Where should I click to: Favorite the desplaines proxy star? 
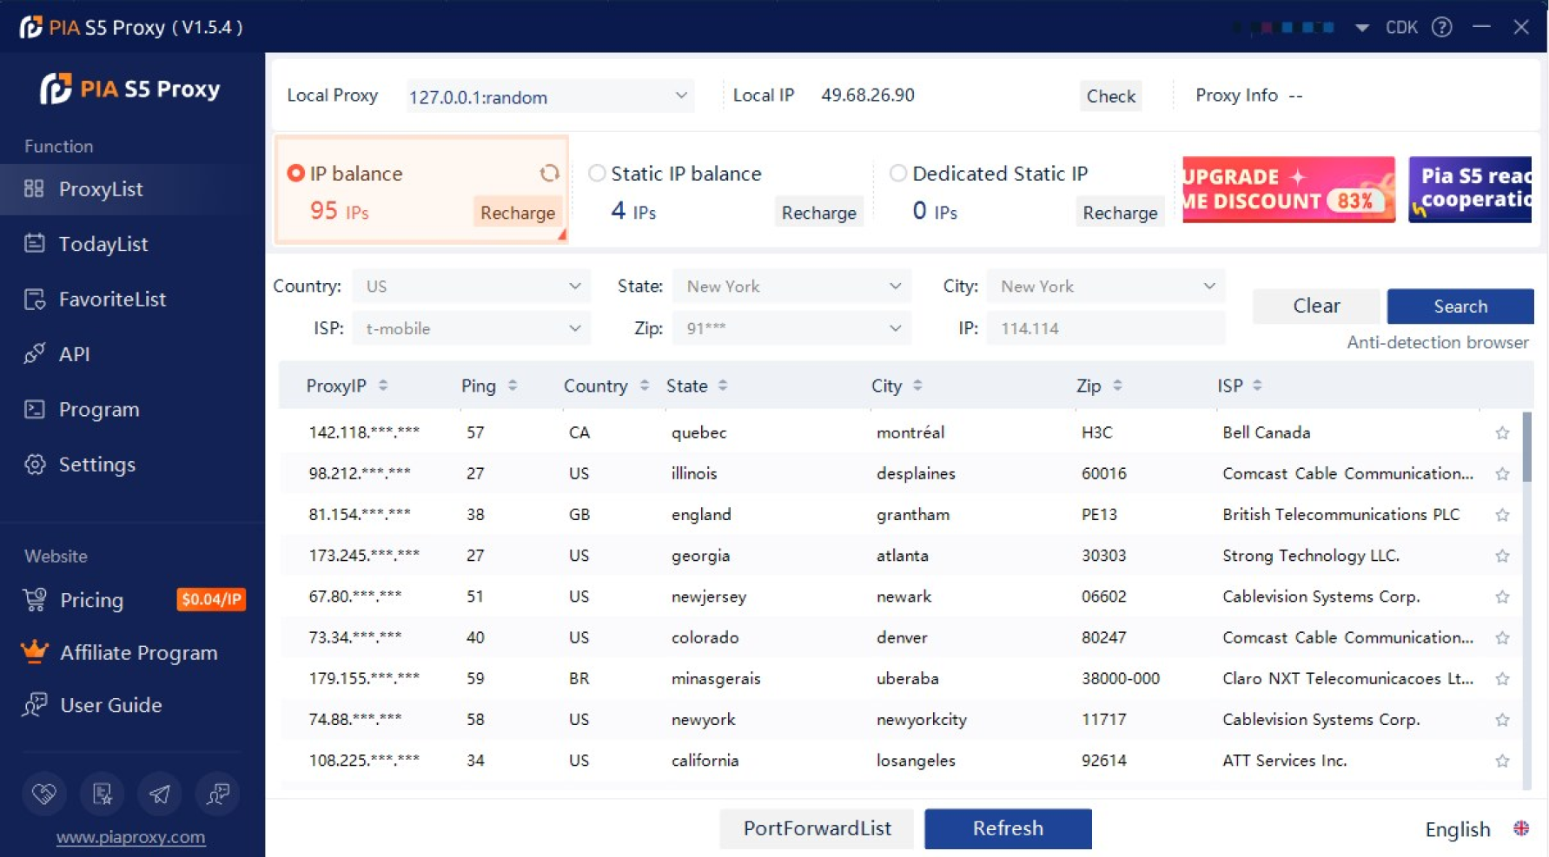point(1502,473)
